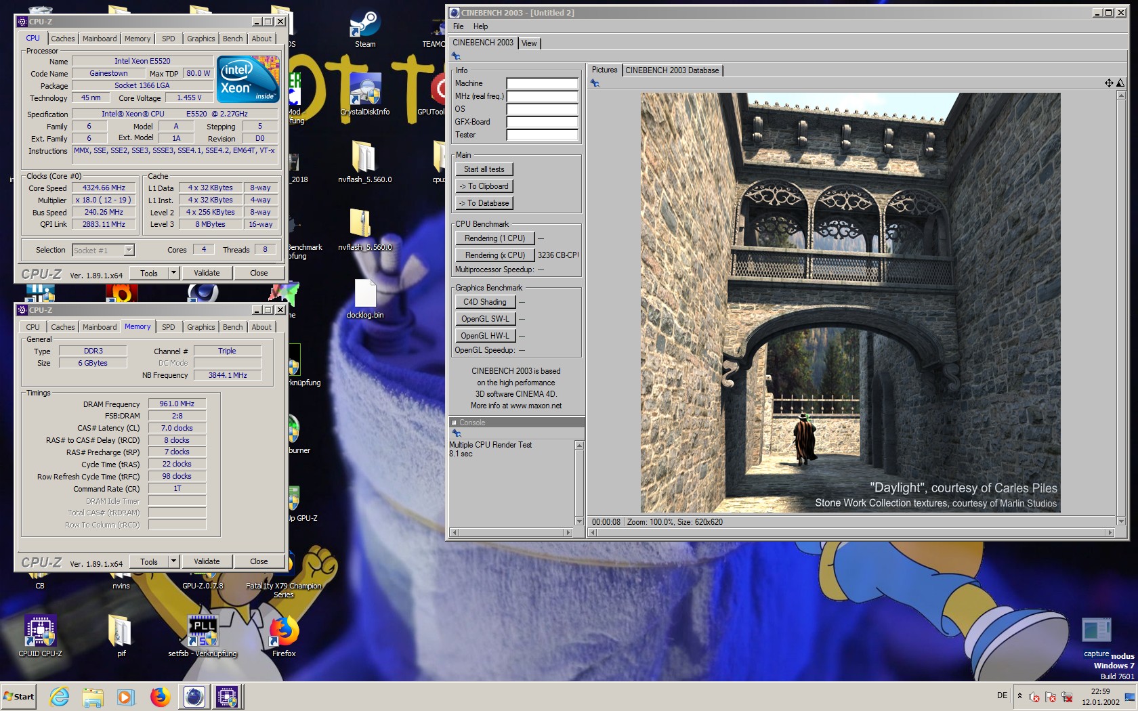Click the GFX-Board input field
Image resolution: width=1138 pixels, height=711 pixels.
point(542,123)
